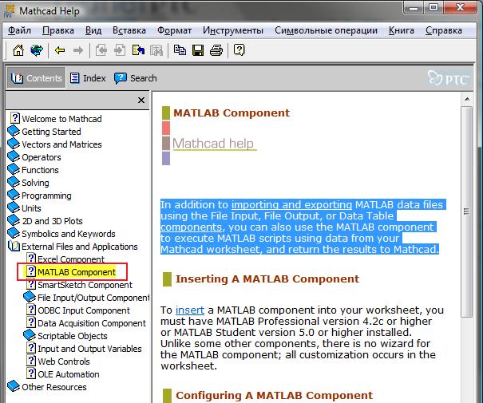Screen dimensions: 483x403
Task: Expand the Scriptable Objects book
Action: (30, 335)
